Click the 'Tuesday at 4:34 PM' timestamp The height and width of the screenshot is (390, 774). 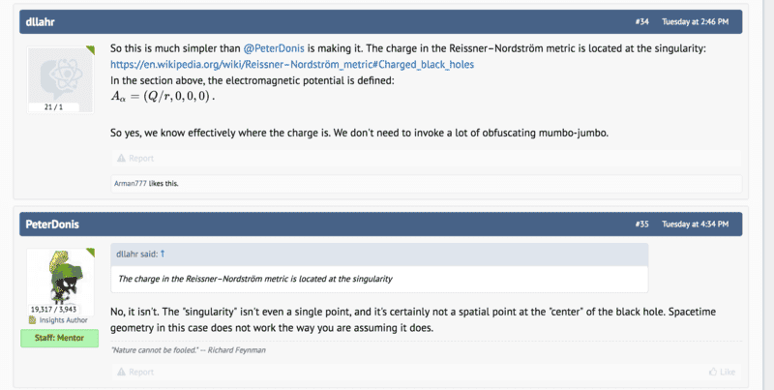695,225
